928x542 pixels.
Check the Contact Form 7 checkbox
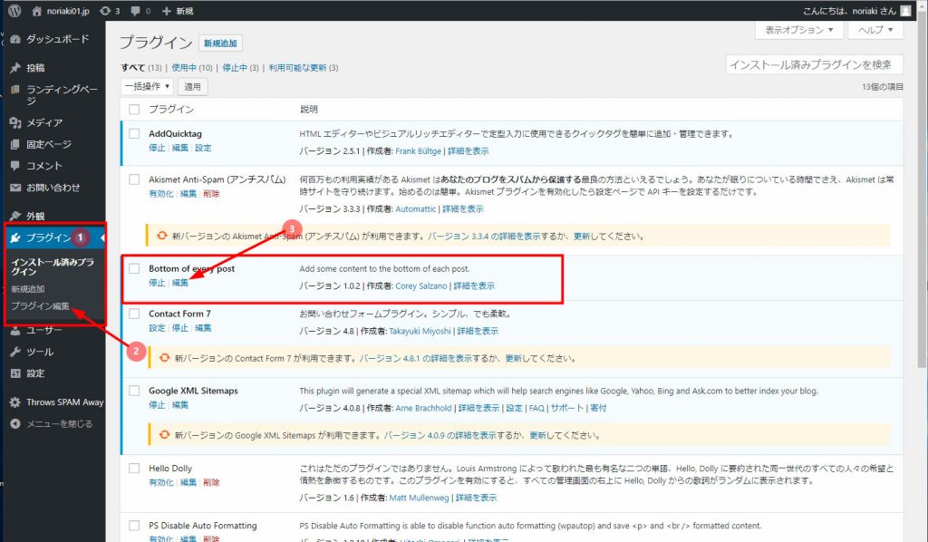pyautogui.click(x=134, y=314)
